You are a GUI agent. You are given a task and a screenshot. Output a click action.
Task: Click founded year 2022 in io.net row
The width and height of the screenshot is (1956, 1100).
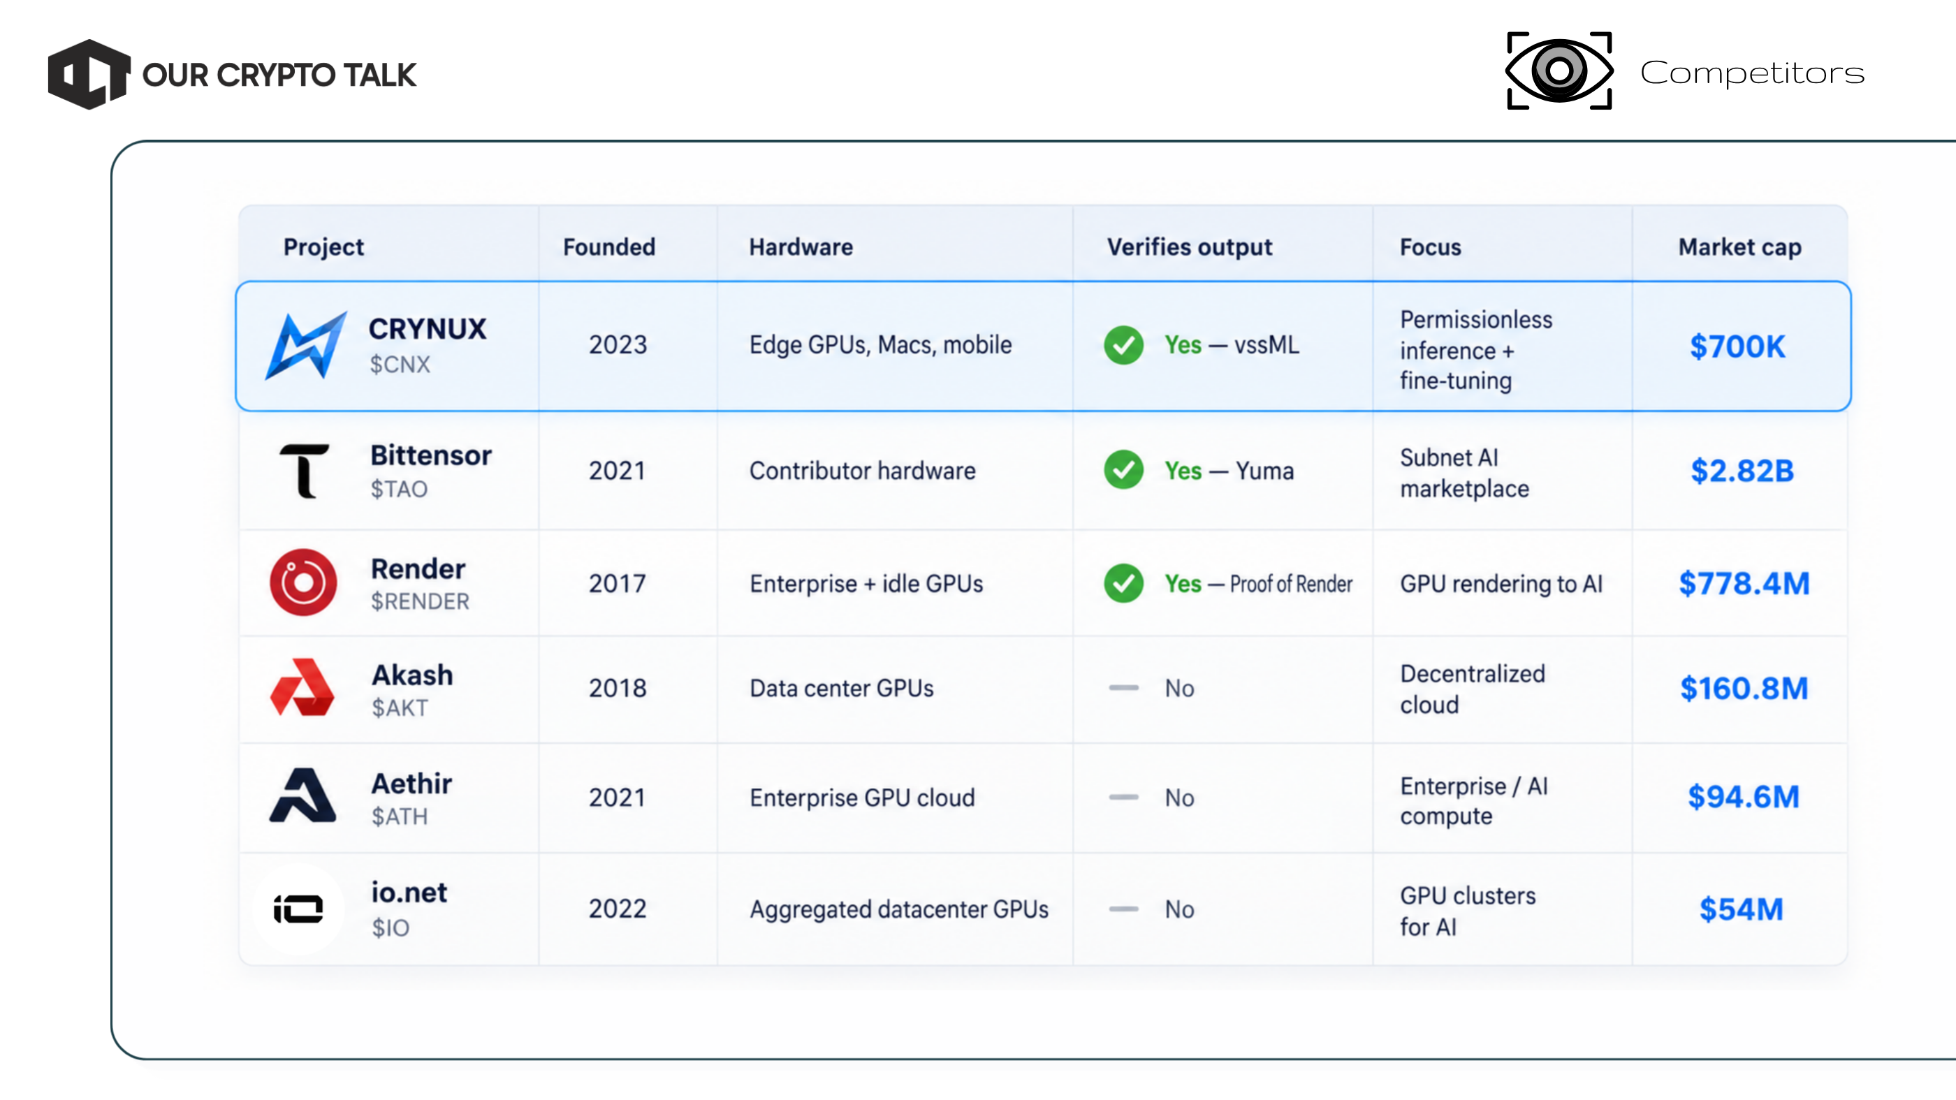pyautogui.click(x=618, y=909)
